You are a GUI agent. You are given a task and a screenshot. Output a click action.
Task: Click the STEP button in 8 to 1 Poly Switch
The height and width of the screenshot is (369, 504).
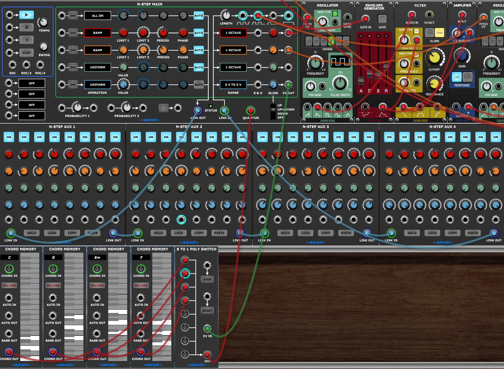207,280
